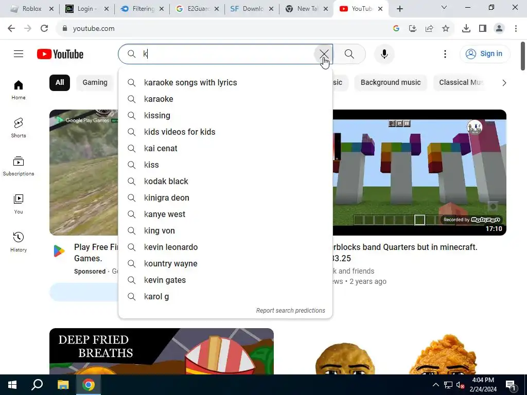Choose suggestion 'kissing'
Viewport: 527px width, 395px height.
pos(225,116)
